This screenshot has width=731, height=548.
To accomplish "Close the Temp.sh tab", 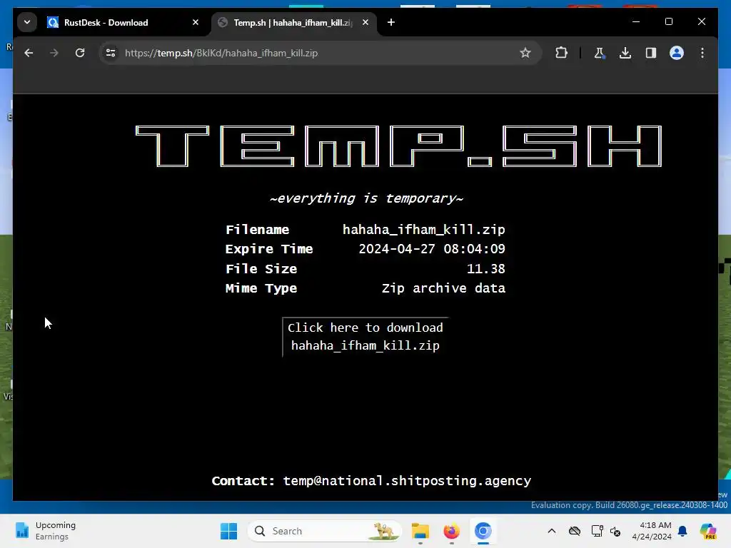I will pos(365,22).
